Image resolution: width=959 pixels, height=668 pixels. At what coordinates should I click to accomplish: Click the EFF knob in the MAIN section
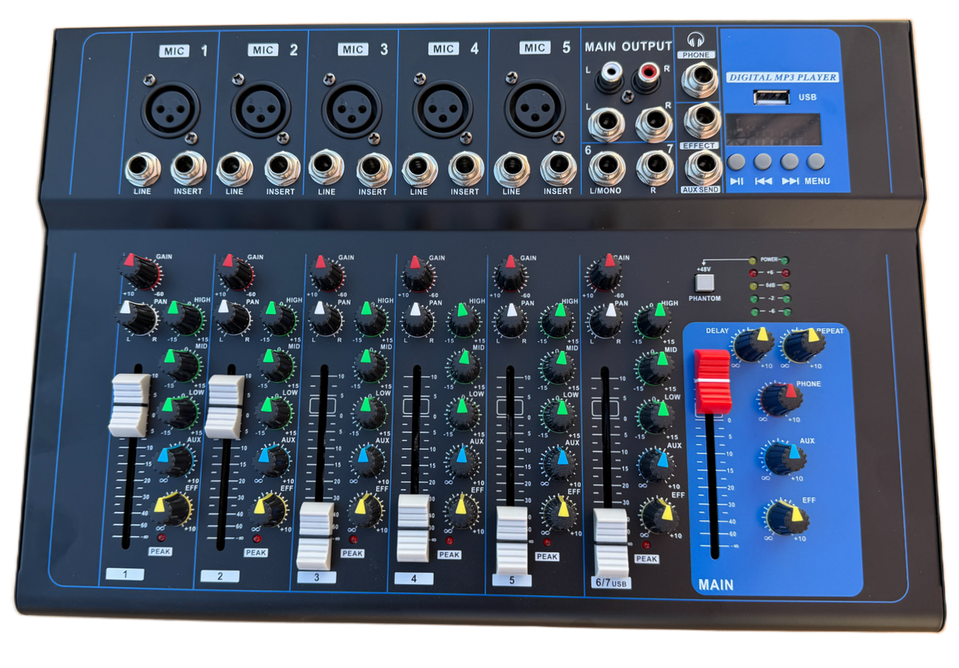coord(786,517)
